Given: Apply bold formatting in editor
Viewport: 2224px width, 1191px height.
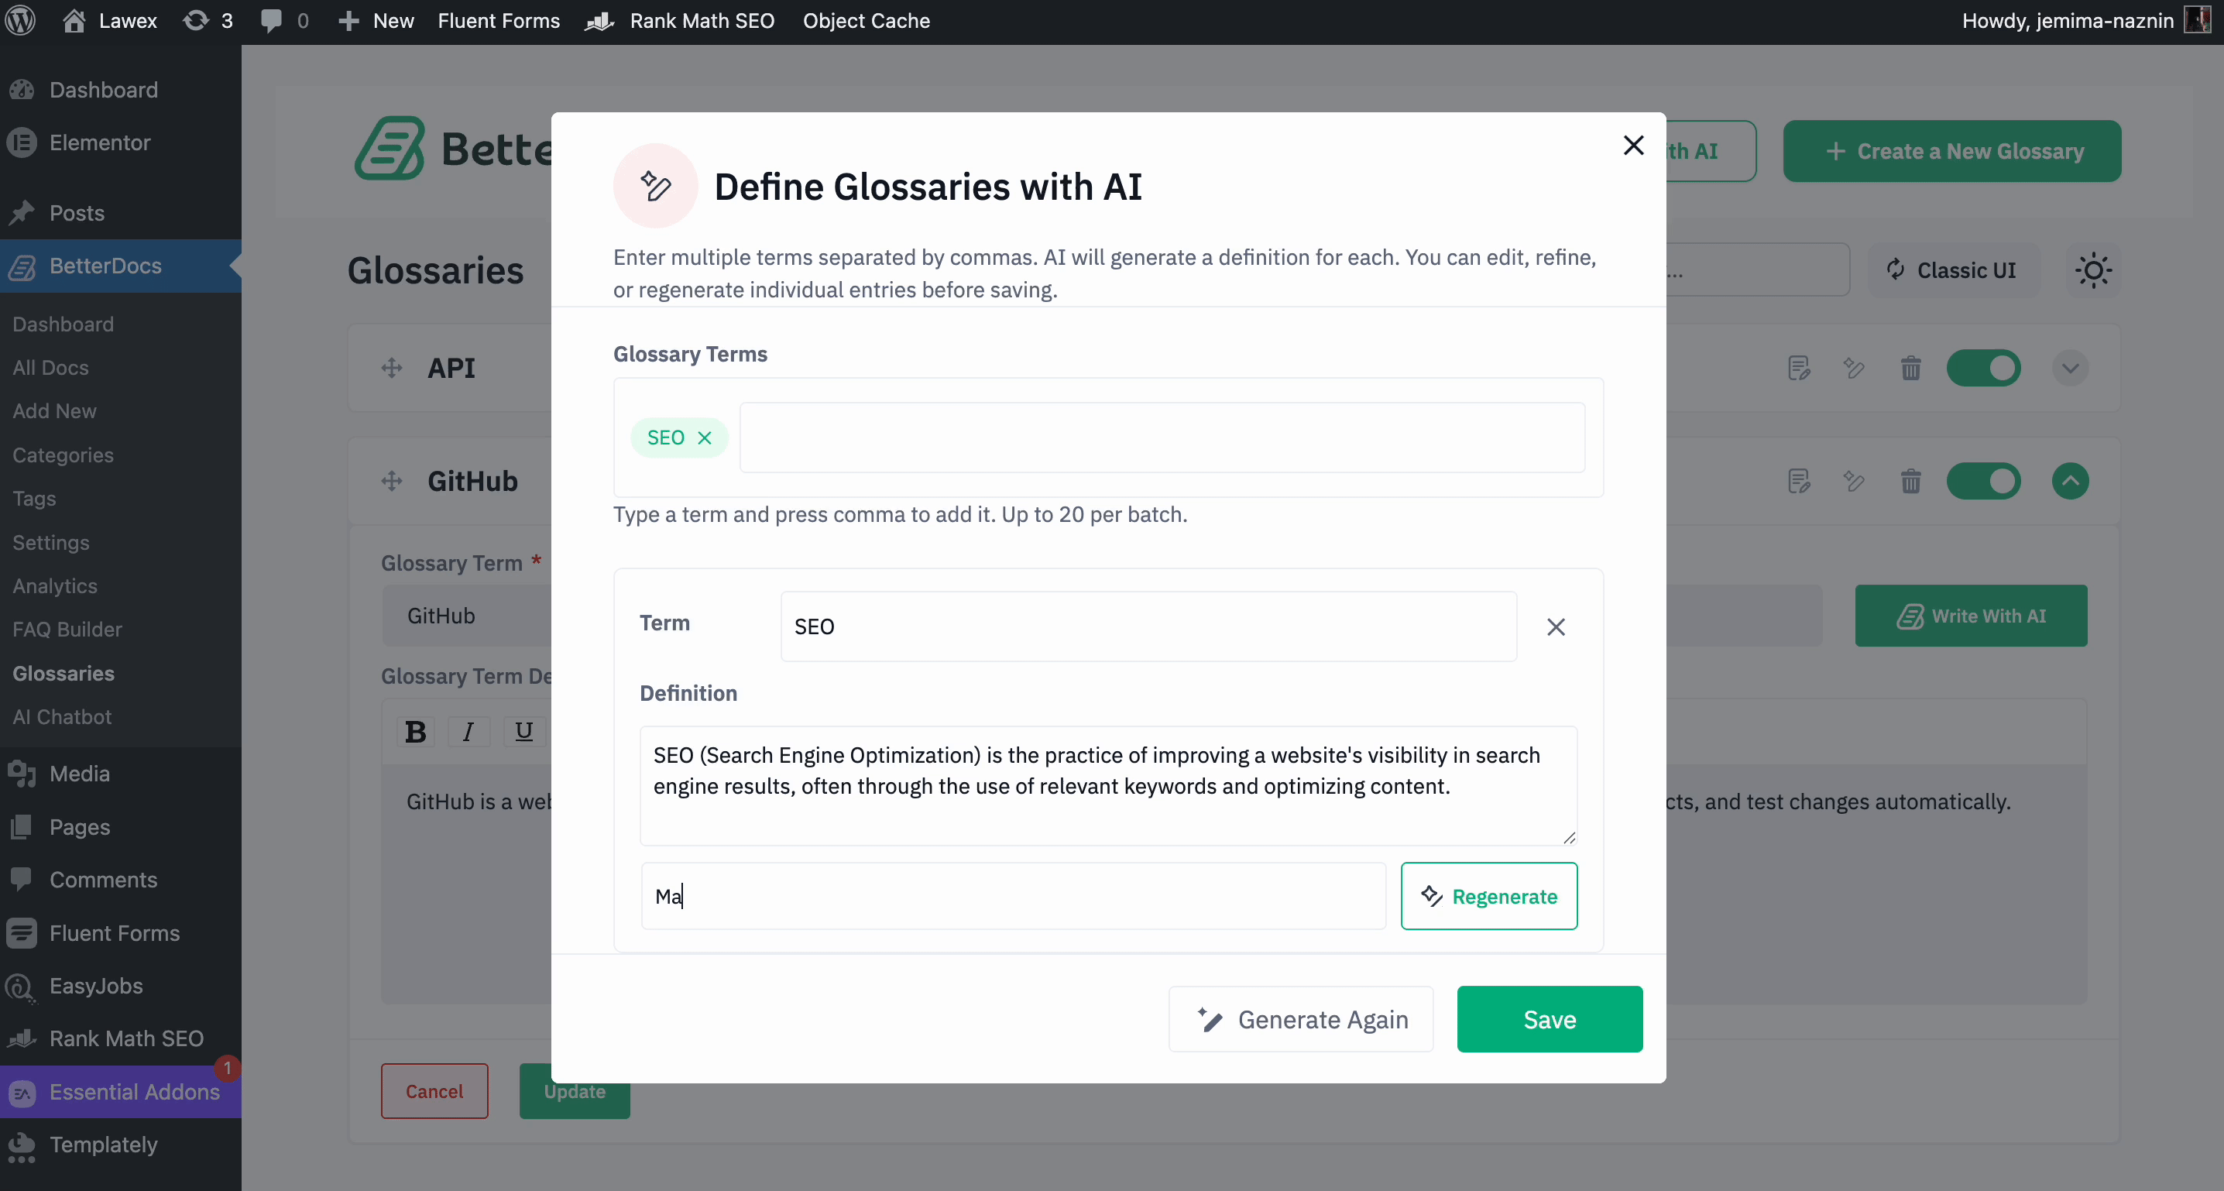Looking at the screenshot, I should pos(415,732).
